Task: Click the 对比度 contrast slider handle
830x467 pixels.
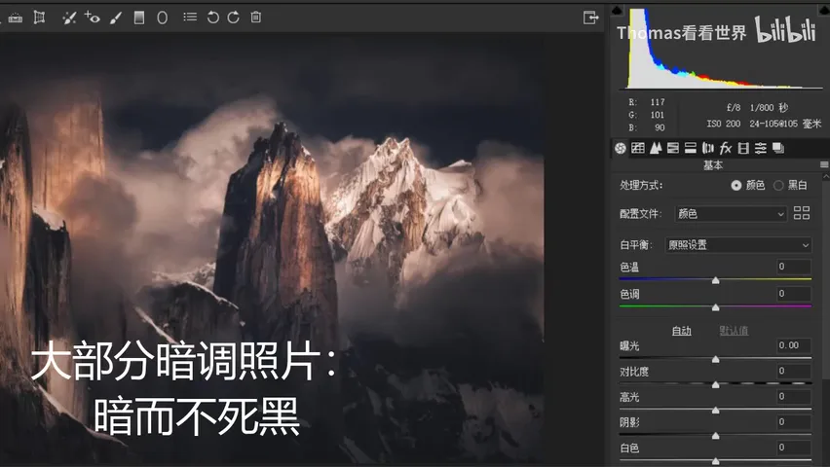Action: [716, 384]
